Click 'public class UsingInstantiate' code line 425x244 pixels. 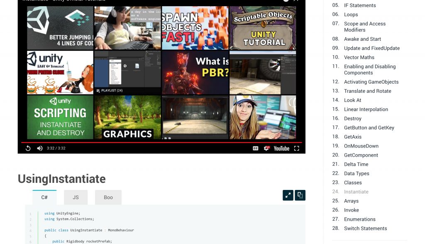coord(89,230)
